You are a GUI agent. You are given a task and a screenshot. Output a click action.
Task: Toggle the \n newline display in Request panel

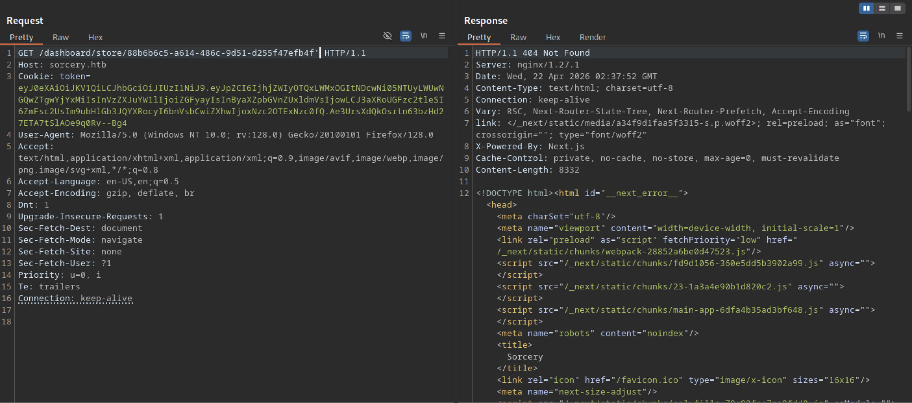424,36
